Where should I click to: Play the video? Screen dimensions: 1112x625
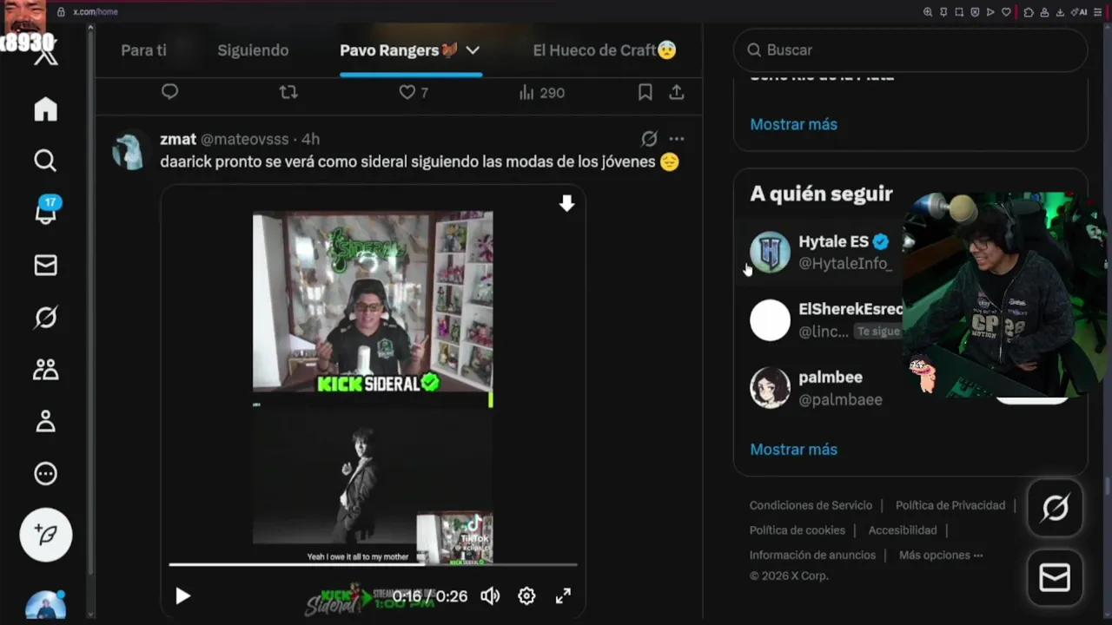click(182, 596)
